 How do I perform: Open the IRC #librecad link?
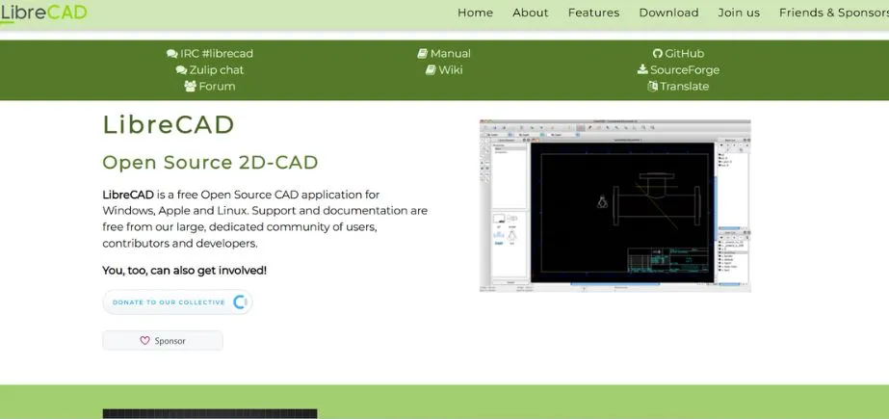coord(217,53)
